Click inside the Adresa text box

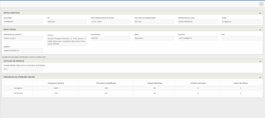click(67, 41)
